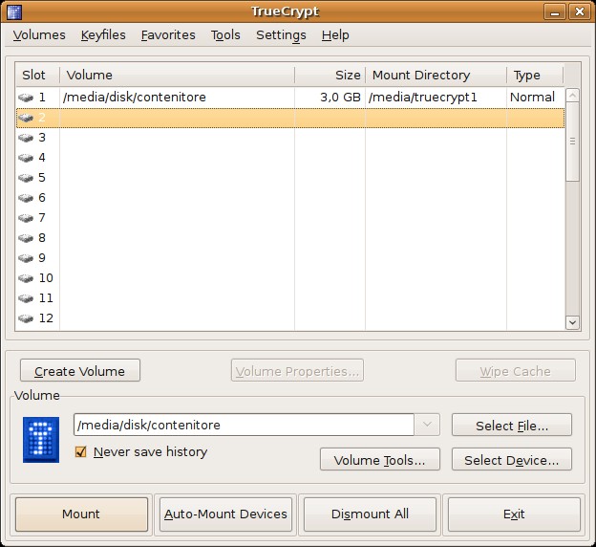Screen dimensions: 596x547
Task: Expand the volume path history dropdown
Action: (427, 425)
